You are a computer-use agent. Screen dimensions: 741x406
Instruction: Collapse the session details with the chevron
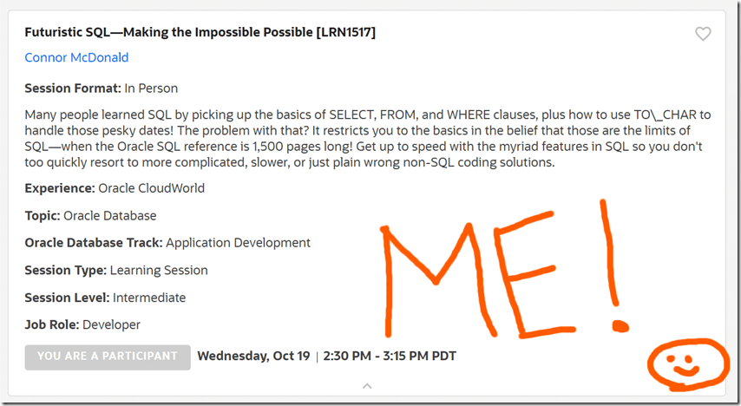point(367,385)
